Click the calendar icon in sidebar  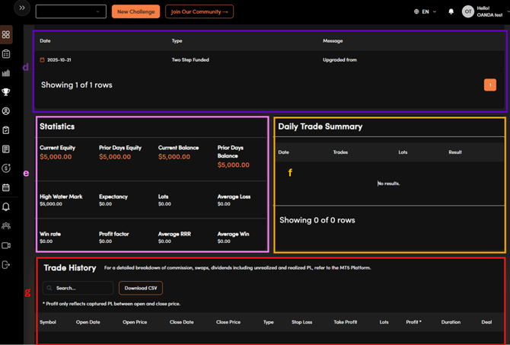click(6, 187)
